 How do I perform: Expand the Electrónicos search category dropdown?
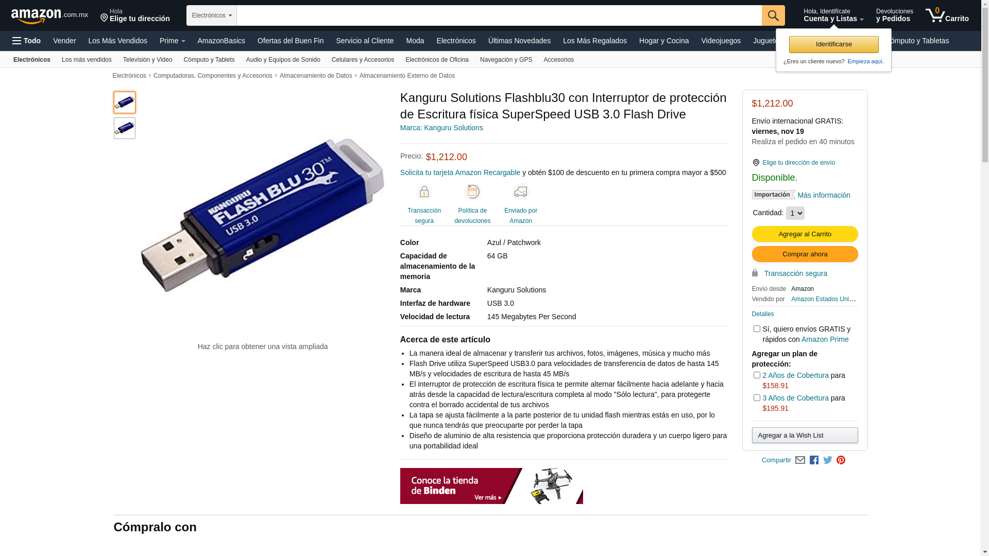tap(212, 15)
